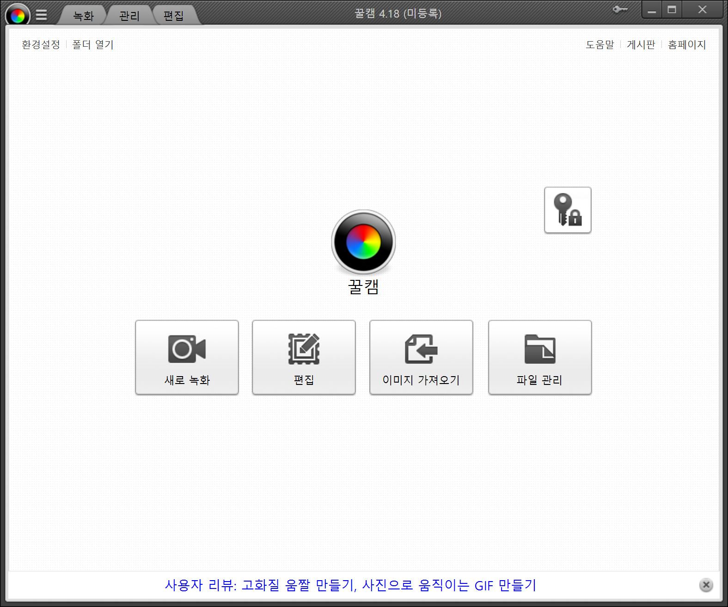Maximize the Honeycam window
The width and height of the screenshot is (728, 607).
[672, 10]
